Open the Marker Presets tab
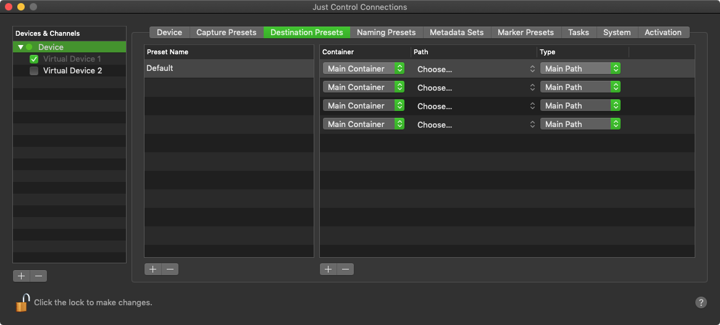720x325 pixels. (x=525, y=33)
